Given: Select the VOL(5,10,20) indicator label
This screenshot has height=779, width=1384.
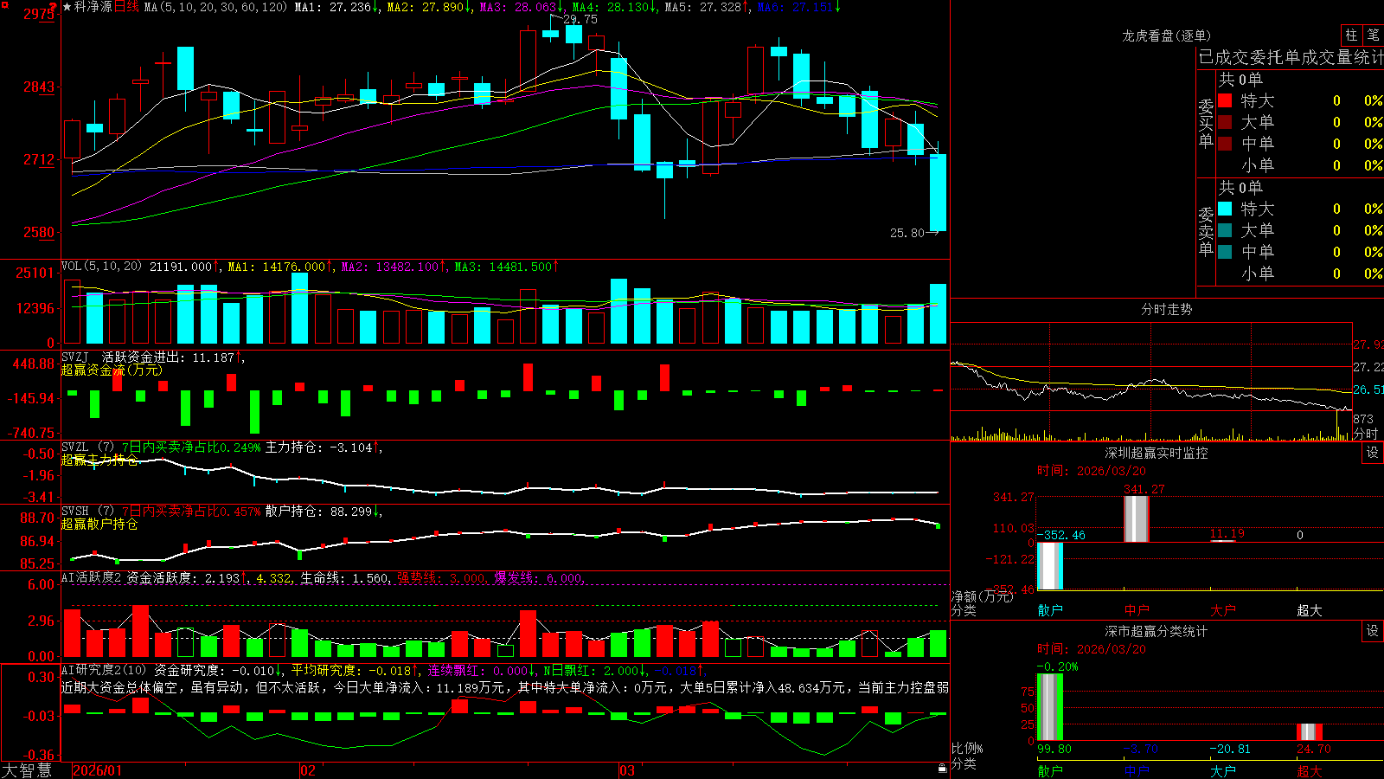Looking at the screenshot, I should pyautogui.click(x=101, y=267).
